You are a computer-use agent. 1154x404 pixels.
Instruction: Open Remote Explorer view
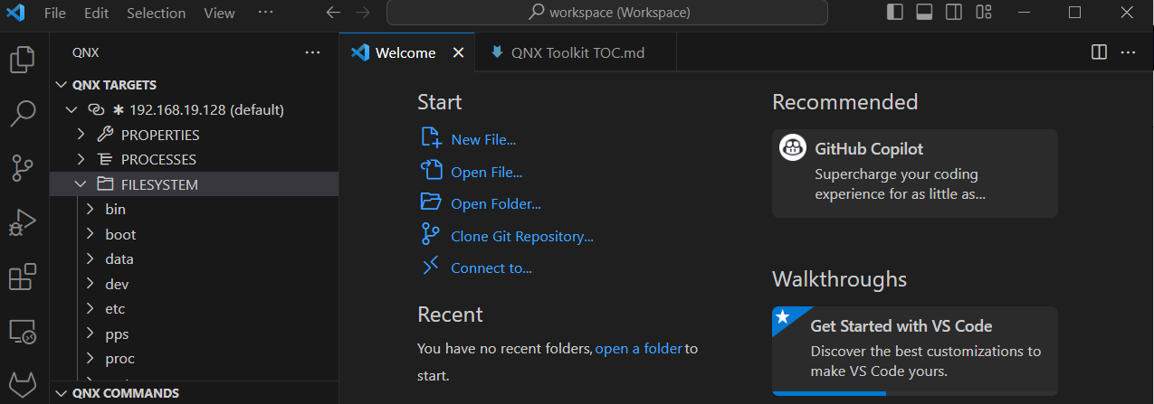22,331
